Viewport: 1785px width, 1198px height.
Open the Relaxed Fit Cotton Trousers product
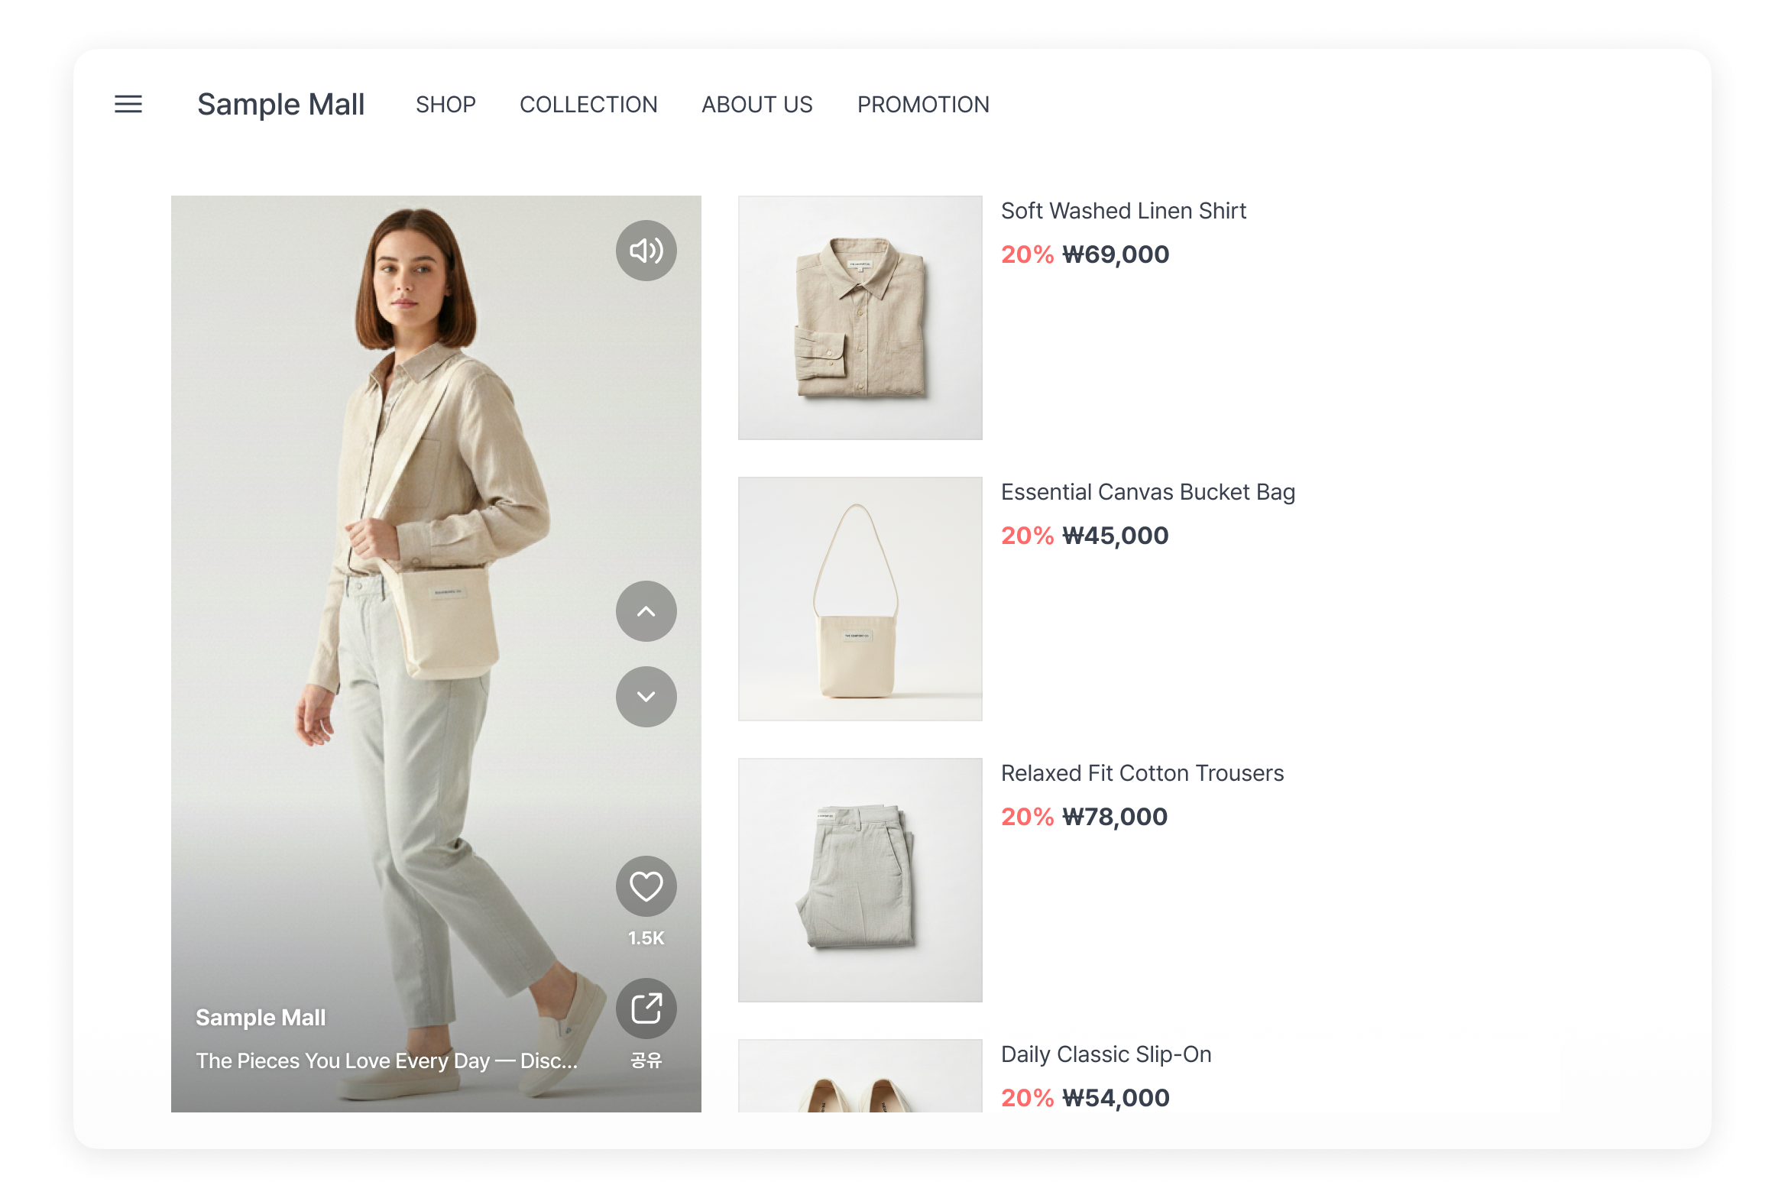click(1142, 772)
